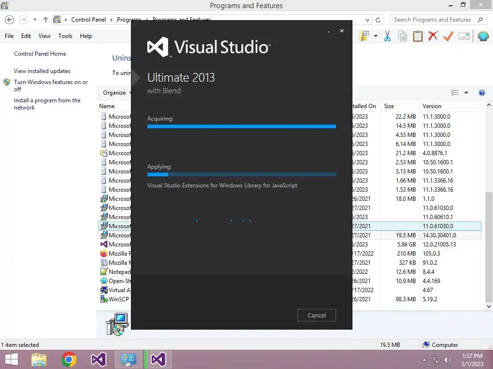Expand the view options dropdown arrow

[466, 93]
